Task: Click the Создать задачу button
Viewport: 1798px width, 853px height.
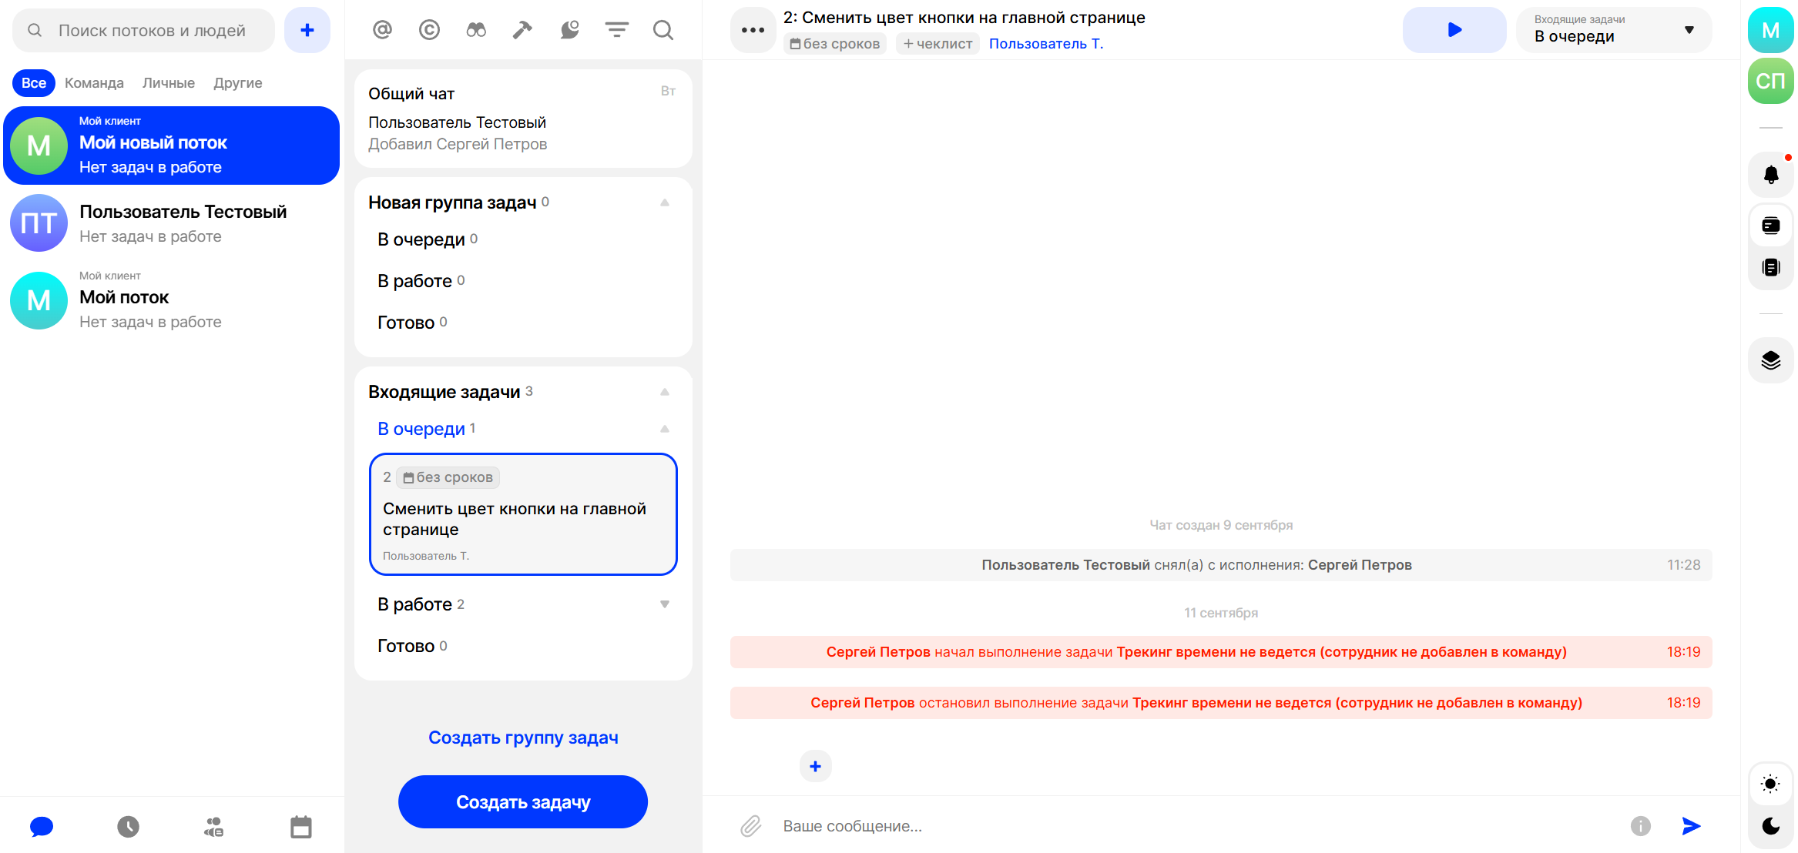Action: [x=522, y=802]
